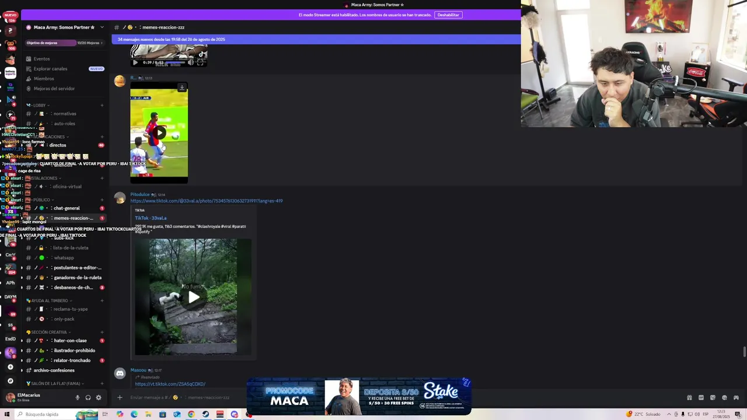Screen dimensions: 747x420
Task: Go to the directos channel
Action: 65,145
